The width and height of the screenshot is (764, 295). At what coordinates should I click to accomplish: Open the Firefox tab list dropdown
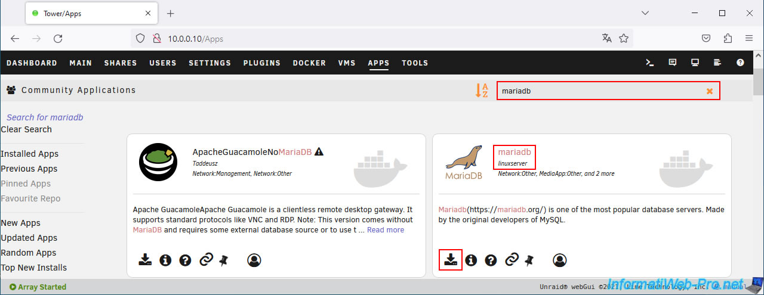click(645, 13)
